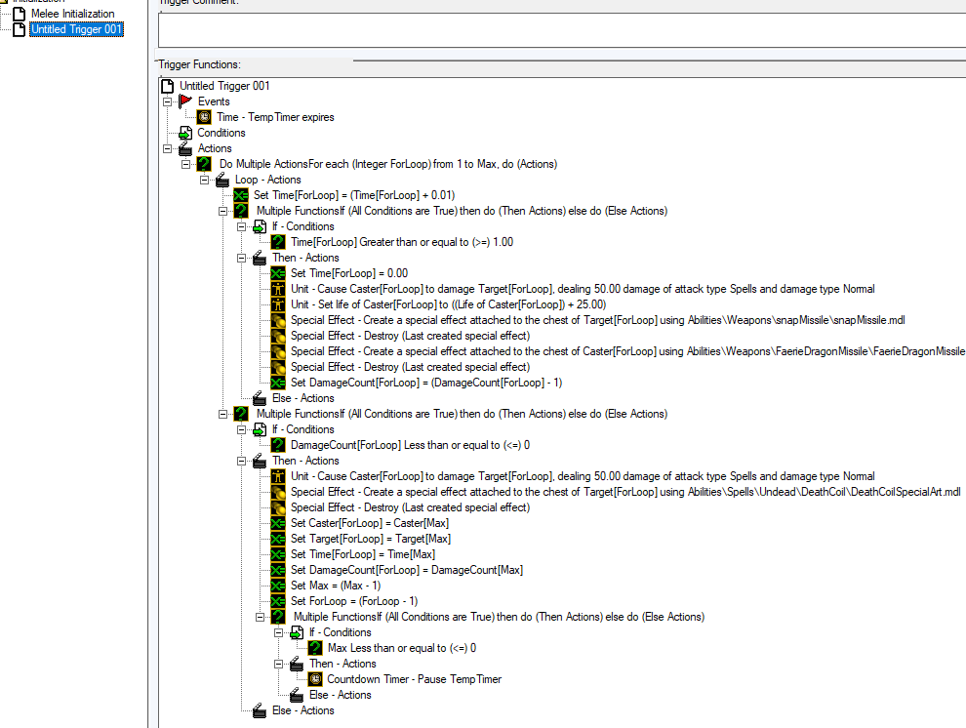966x728 pixels.
Task: Collapse If - Conditions containing the DamageCount comparison
Action: 242,429
